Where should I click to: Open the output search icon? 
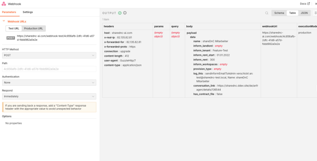pyautogui.click(x=267, y=13)
